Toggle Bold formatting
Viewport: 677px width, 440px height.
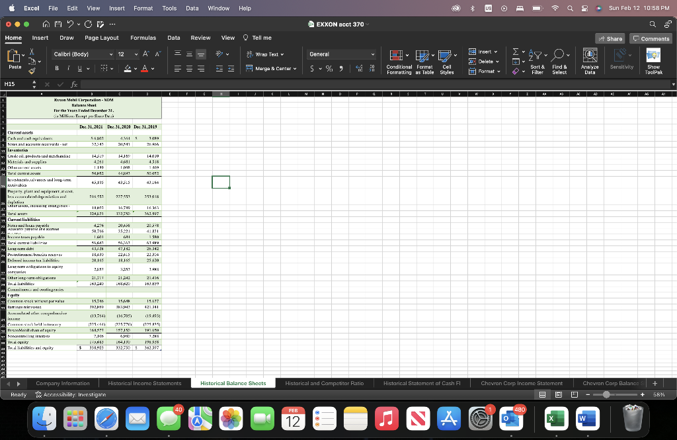click(x=57, y=68)
